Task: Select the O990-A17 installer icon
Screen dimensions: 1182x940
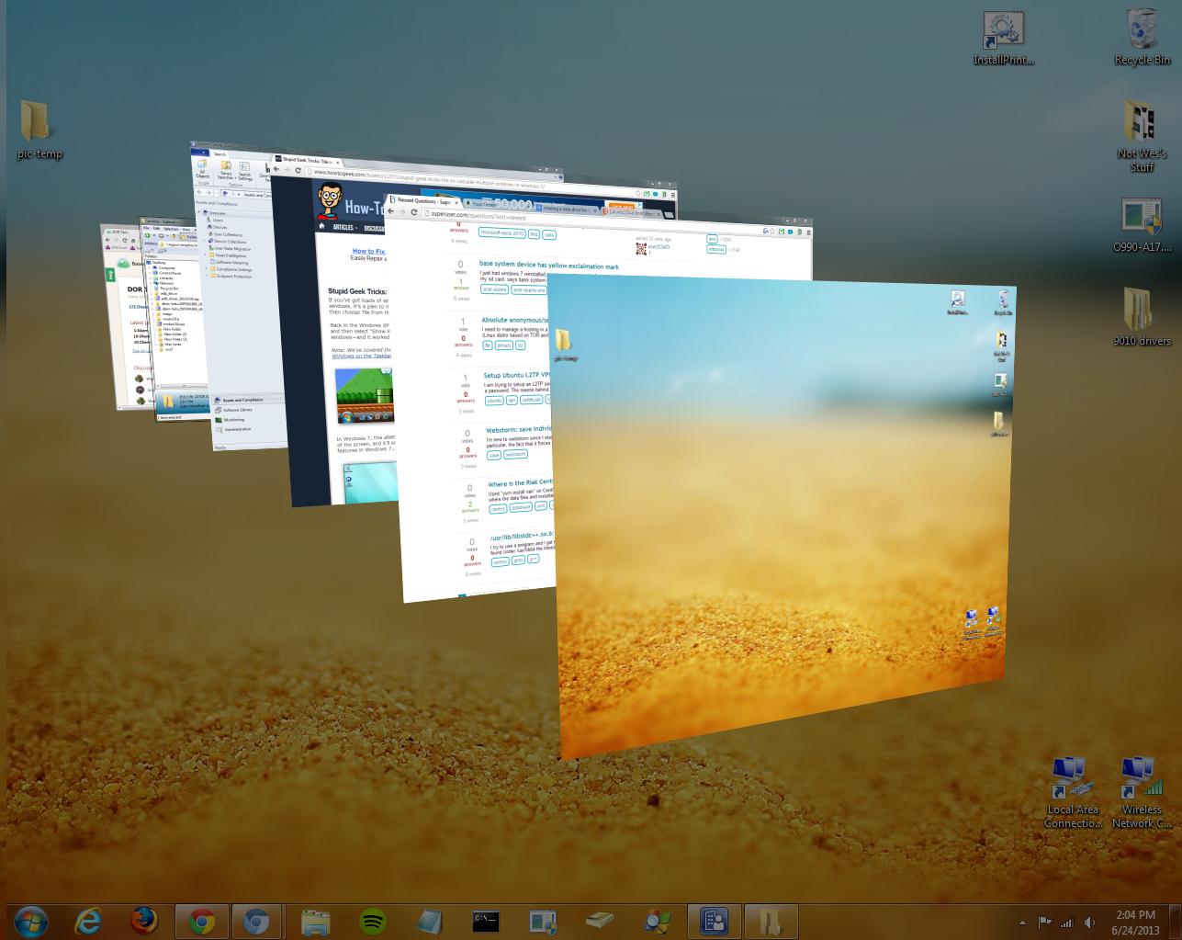Action: (1142, 226)
